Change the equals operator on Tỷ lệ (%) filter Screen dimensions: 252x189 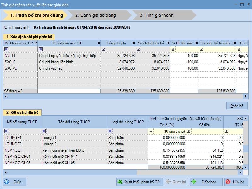pos(151,131)
